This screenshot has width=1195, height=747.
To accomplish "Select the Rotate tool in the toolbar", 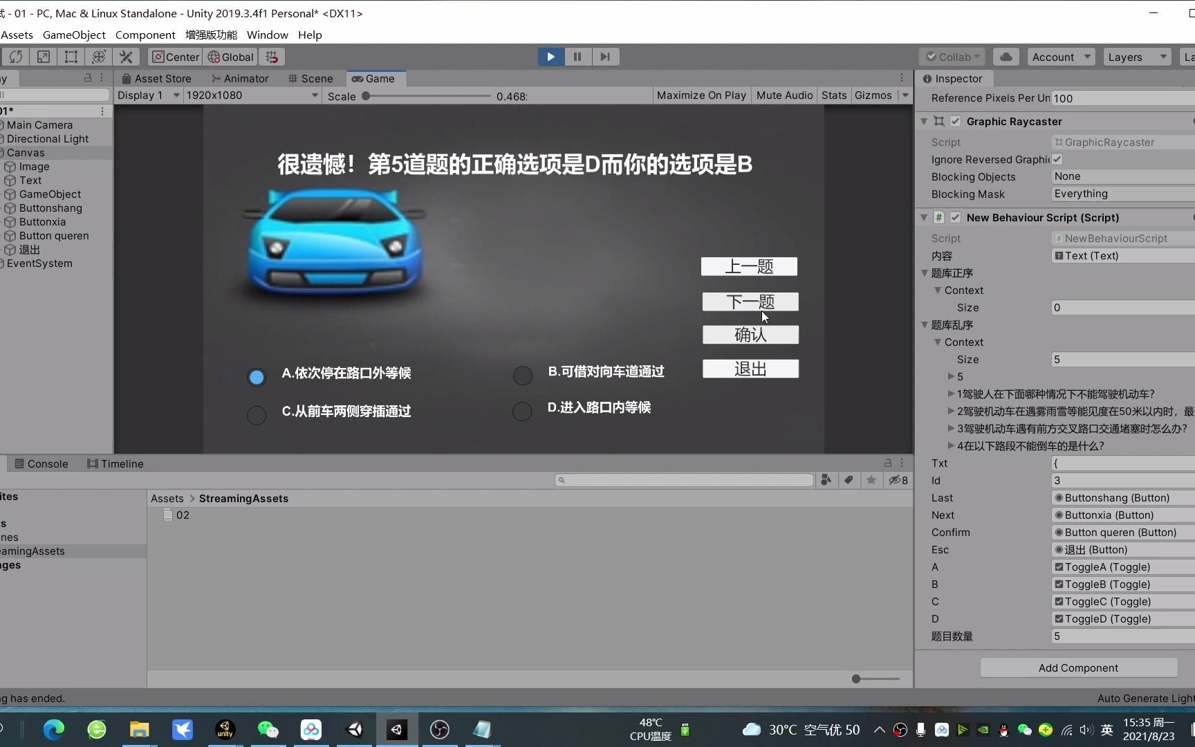I will 15,57.
